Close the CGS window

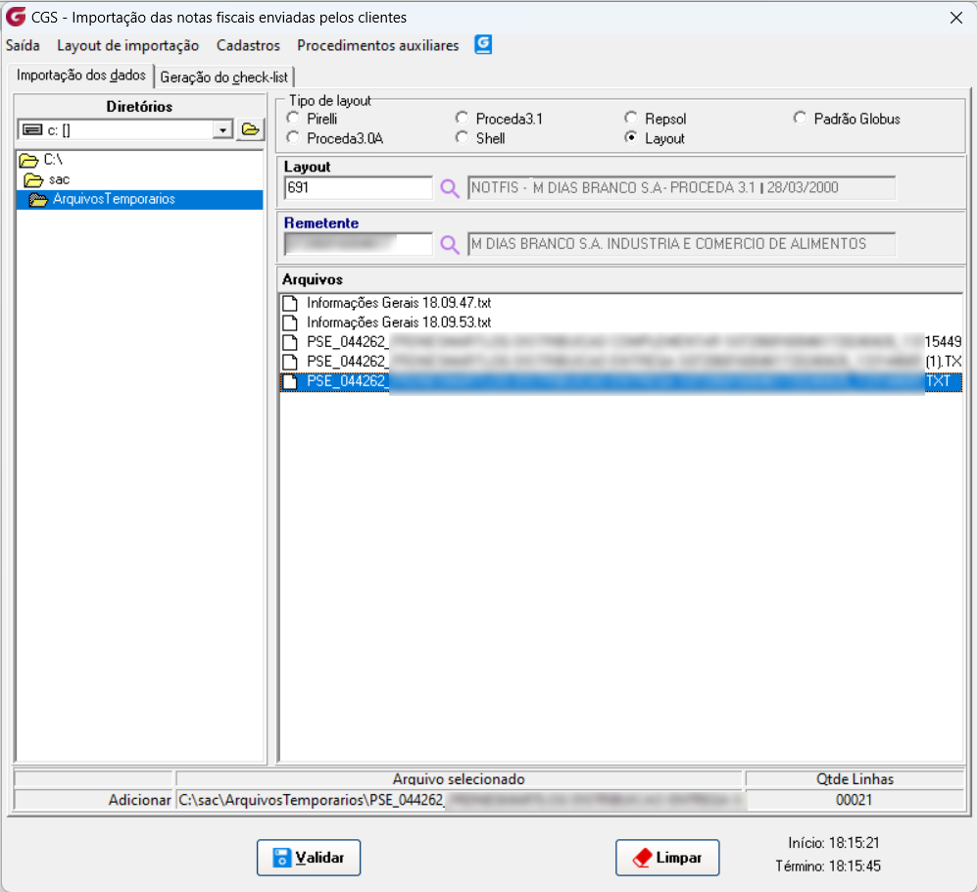click(955, 18)
